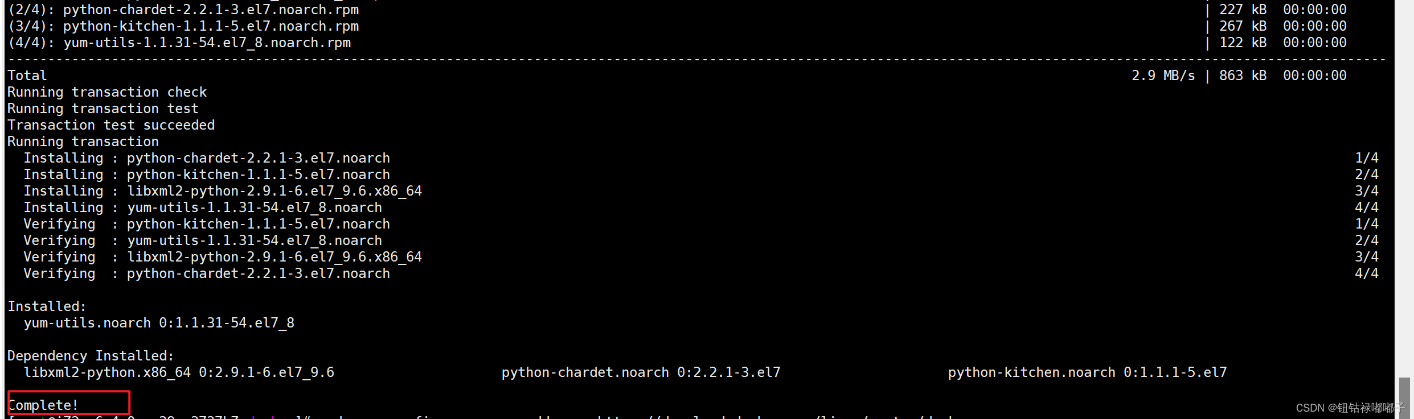The height and width of the screenshot is (419, 1414).
Task: Click the '4/4' counter on python-chardet Verifying row
Action: 1367,273
